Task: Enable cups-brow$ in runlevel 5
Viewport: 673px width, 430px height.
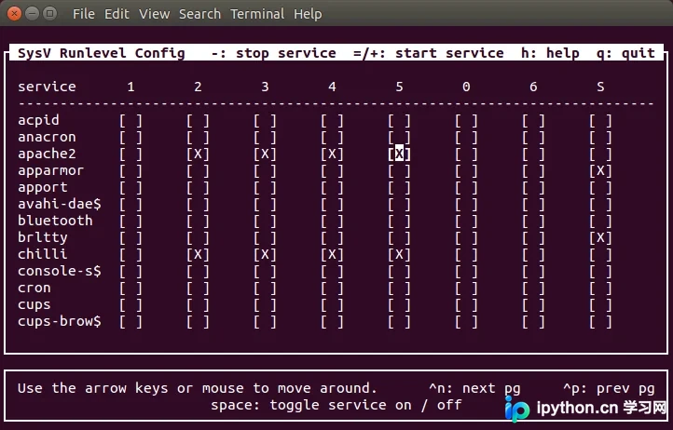Action: click(399, 321)
